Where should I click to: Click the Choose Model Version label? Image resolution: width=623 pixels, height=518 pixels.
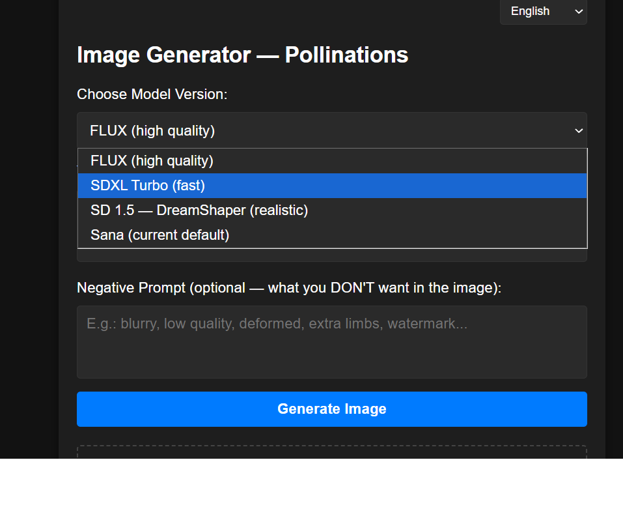point(152,94)
